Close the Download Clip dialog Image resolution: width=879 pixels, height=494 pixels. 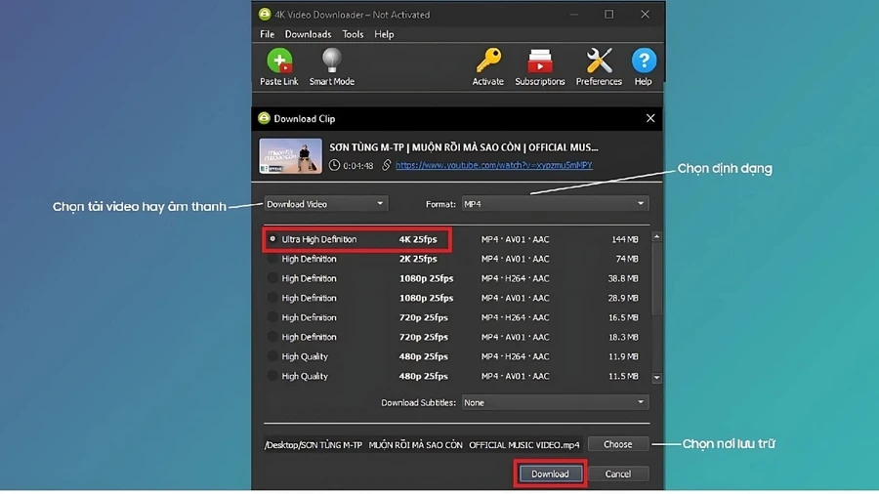650,118
